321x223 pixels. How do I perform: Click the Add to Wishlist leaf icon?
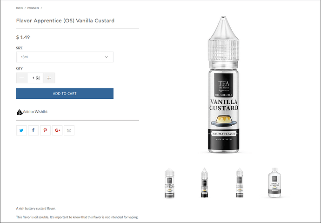pos(20,112)
